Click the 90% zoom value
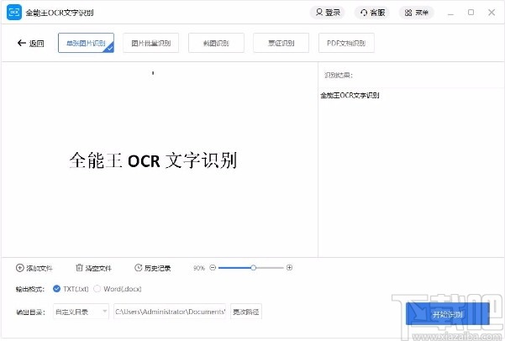The width and height of the screenshot is (505, 341). (198, 268)
